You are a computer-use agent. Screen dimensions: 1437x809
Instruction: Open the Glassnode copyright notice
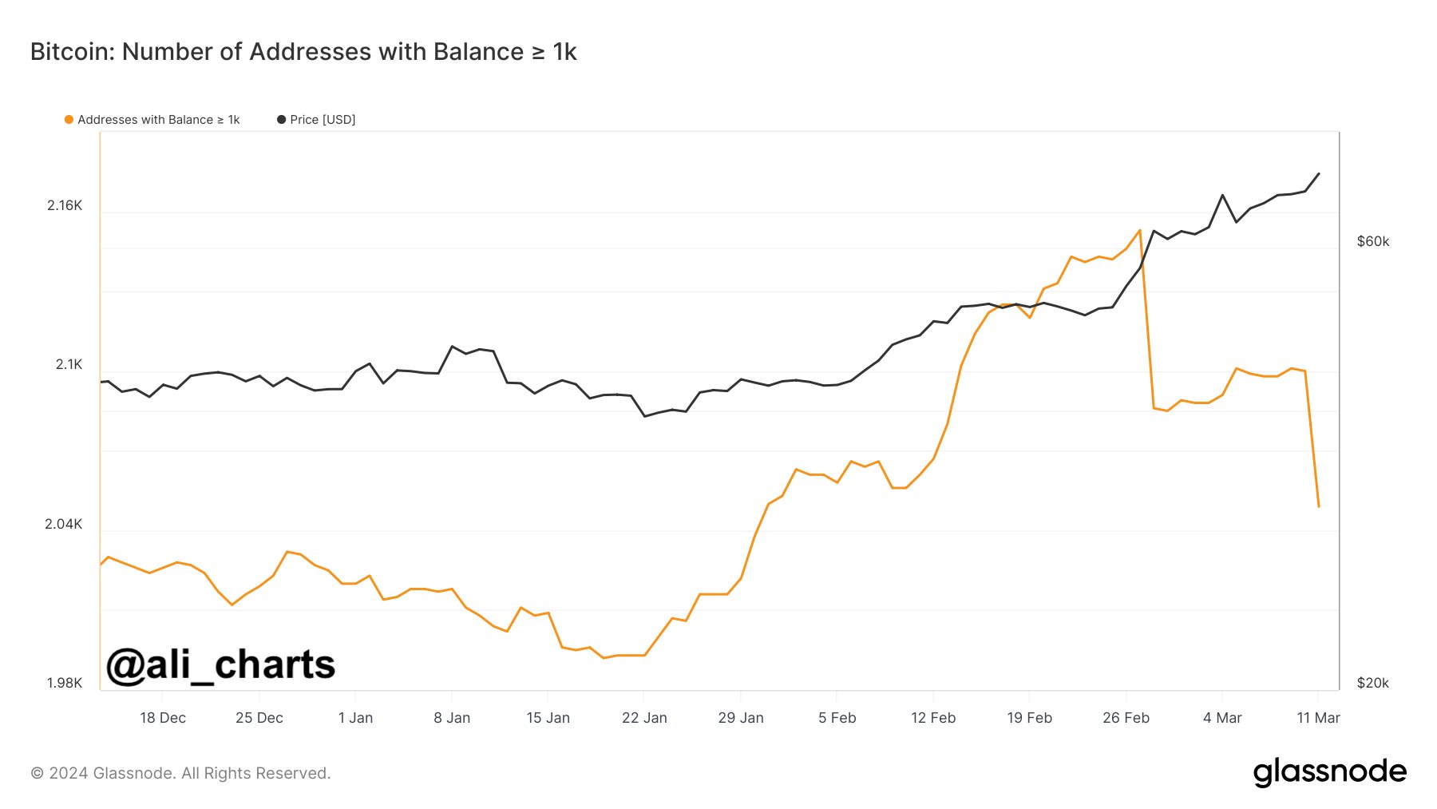click(180, 773)
